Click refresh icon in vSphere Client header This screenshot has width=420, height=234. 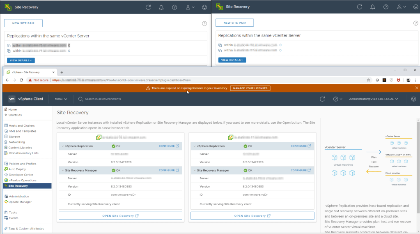[322, 99]
